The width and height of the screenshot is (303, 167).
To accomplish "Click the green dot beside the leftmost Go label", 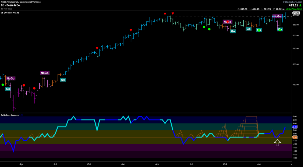I will click(3, 85).
